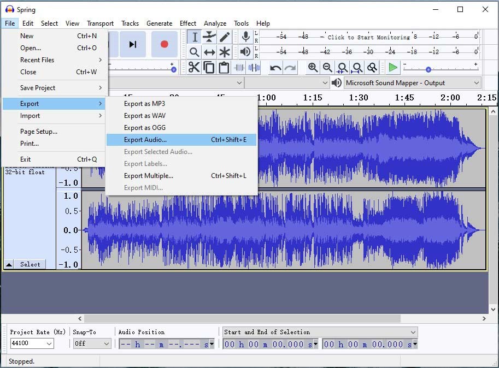Open the recording device dropdown arrow
This screenshot has height=368, width=499.
239,83
